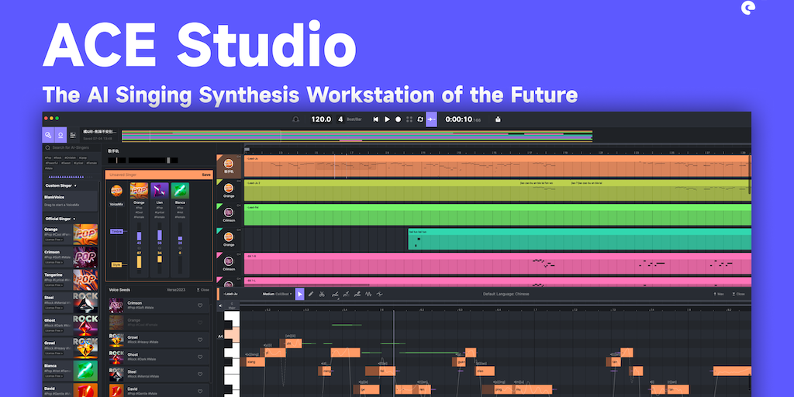Toggle the voice mix panel icon
This screenshot has width=794, height=397.
[x=60, y=135]
